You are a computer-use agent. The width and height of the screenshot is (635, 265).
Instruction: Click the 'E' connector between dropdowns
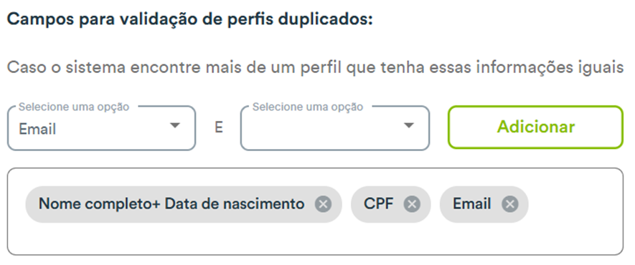point(218,127)
